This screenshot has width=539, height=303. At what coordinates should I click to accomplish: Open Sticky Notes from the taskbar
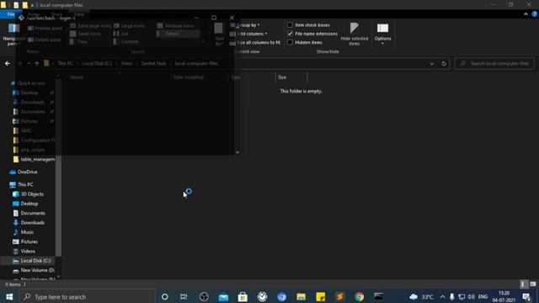(x=320, y=296)
